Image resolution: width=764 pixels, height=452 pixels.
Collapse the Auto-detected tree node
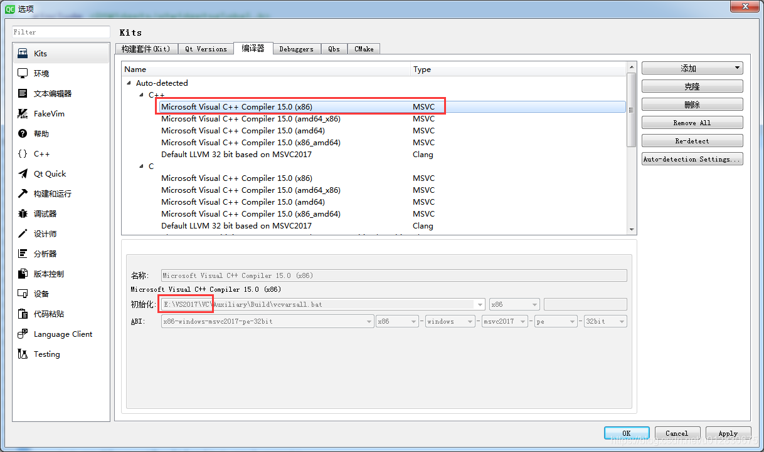pyautogui.click(x=129, y=83)
